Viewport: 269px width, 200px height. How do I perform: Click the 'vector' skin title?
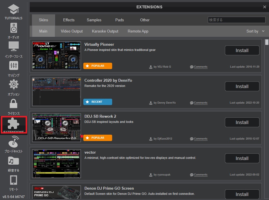click(x=90, y=153)
